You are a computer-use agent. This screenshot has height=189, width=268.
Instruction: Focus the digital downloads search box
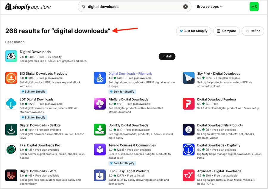click(x=135, y=7)
